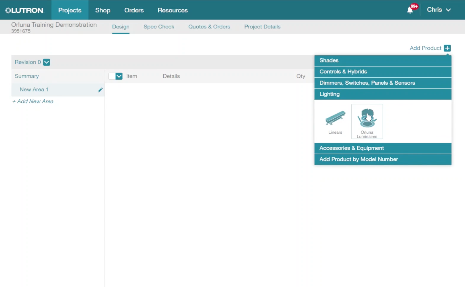
Task: Choose the Orluna Luminaires icon
Action: click(367, 122)
